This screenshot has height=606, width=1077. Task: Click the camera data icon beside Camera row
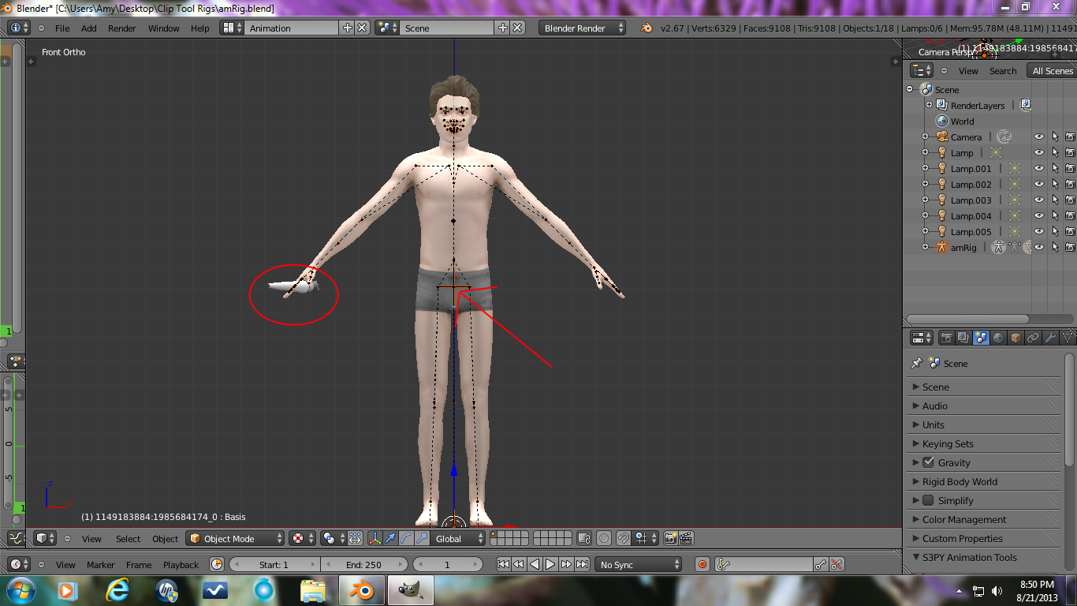pyautogui.click(x=1004, y=137)
